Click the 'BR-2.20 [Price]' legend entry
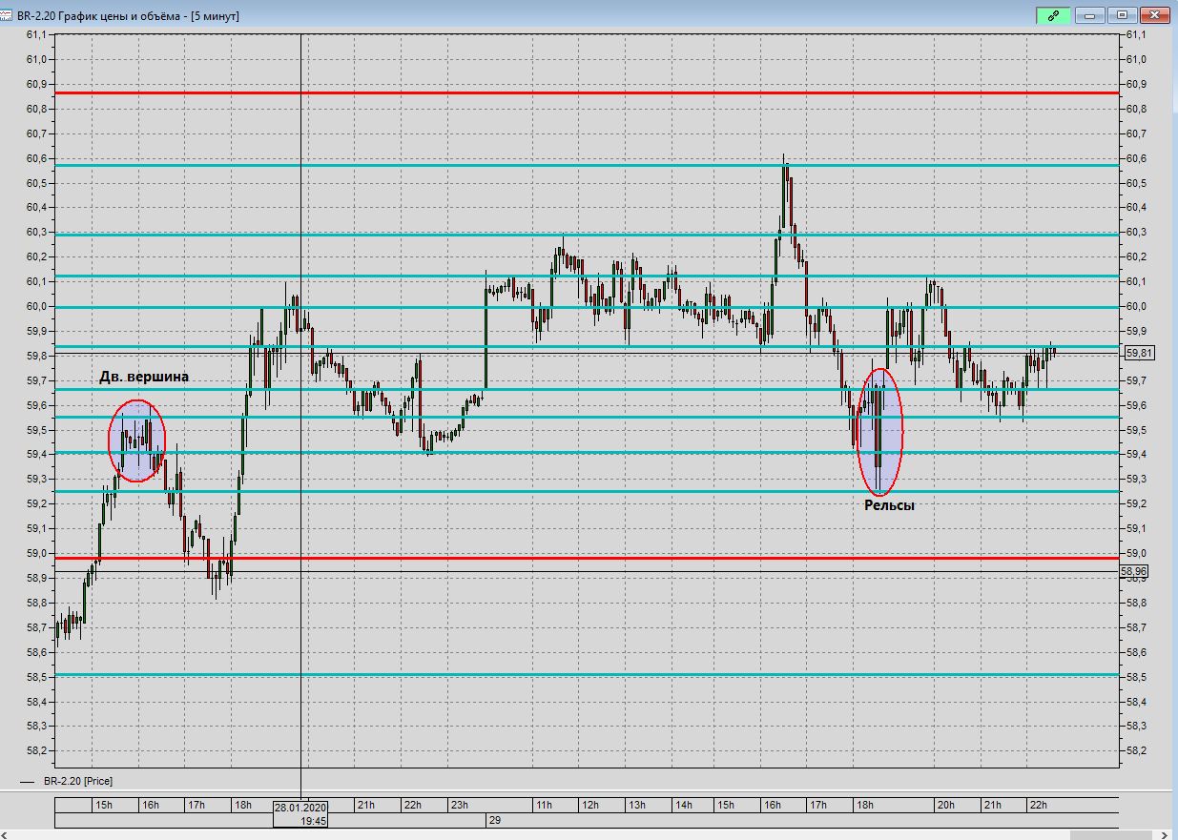 point(77,781)
